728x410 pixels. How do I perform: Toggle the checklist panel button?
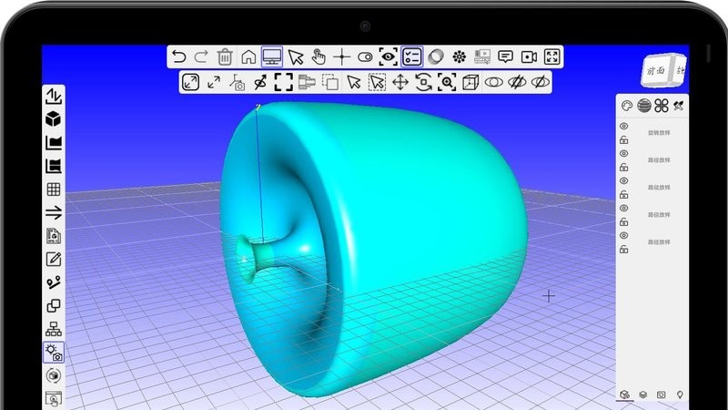coord(412,56)
